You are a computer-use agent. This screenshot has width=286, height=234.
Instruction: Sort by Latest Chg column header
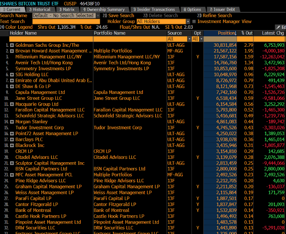pyautogui.click(x=273, y=33)
